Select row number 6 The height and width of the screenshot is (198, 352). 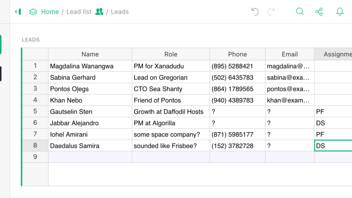[35, 123]
